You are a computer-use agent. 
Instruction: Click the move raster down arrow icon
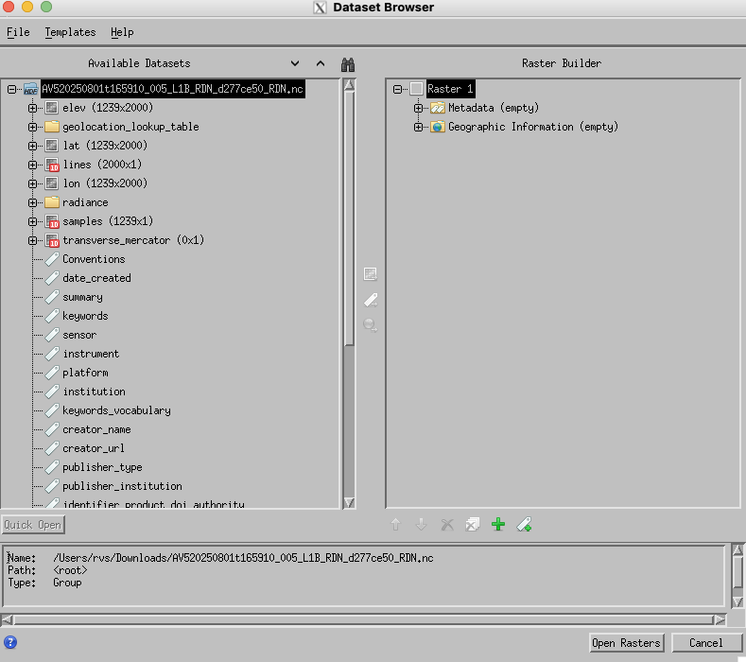(x=421, y=525)
